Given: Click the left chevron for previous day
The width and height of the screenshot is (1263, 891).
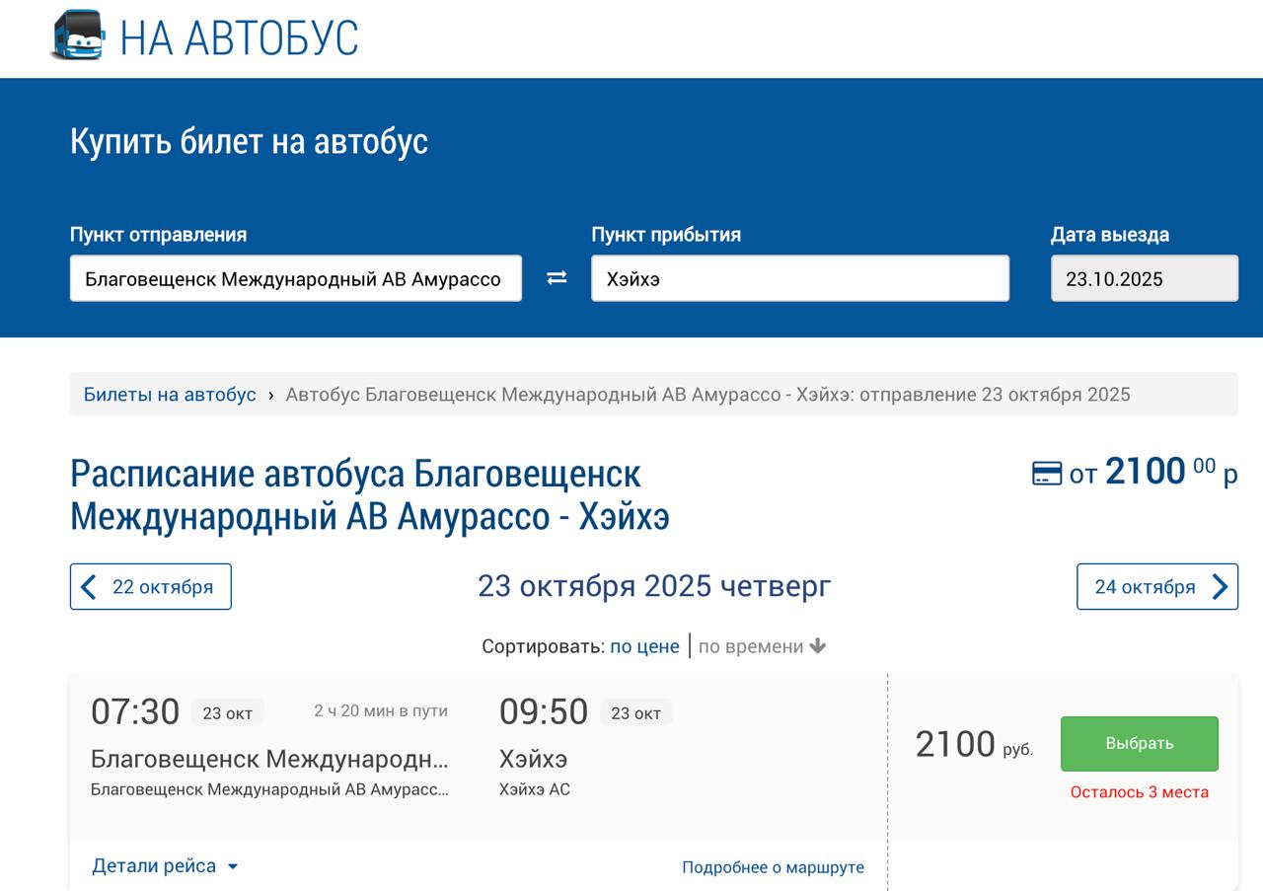Looking at the screenshot, I should 89,587.
